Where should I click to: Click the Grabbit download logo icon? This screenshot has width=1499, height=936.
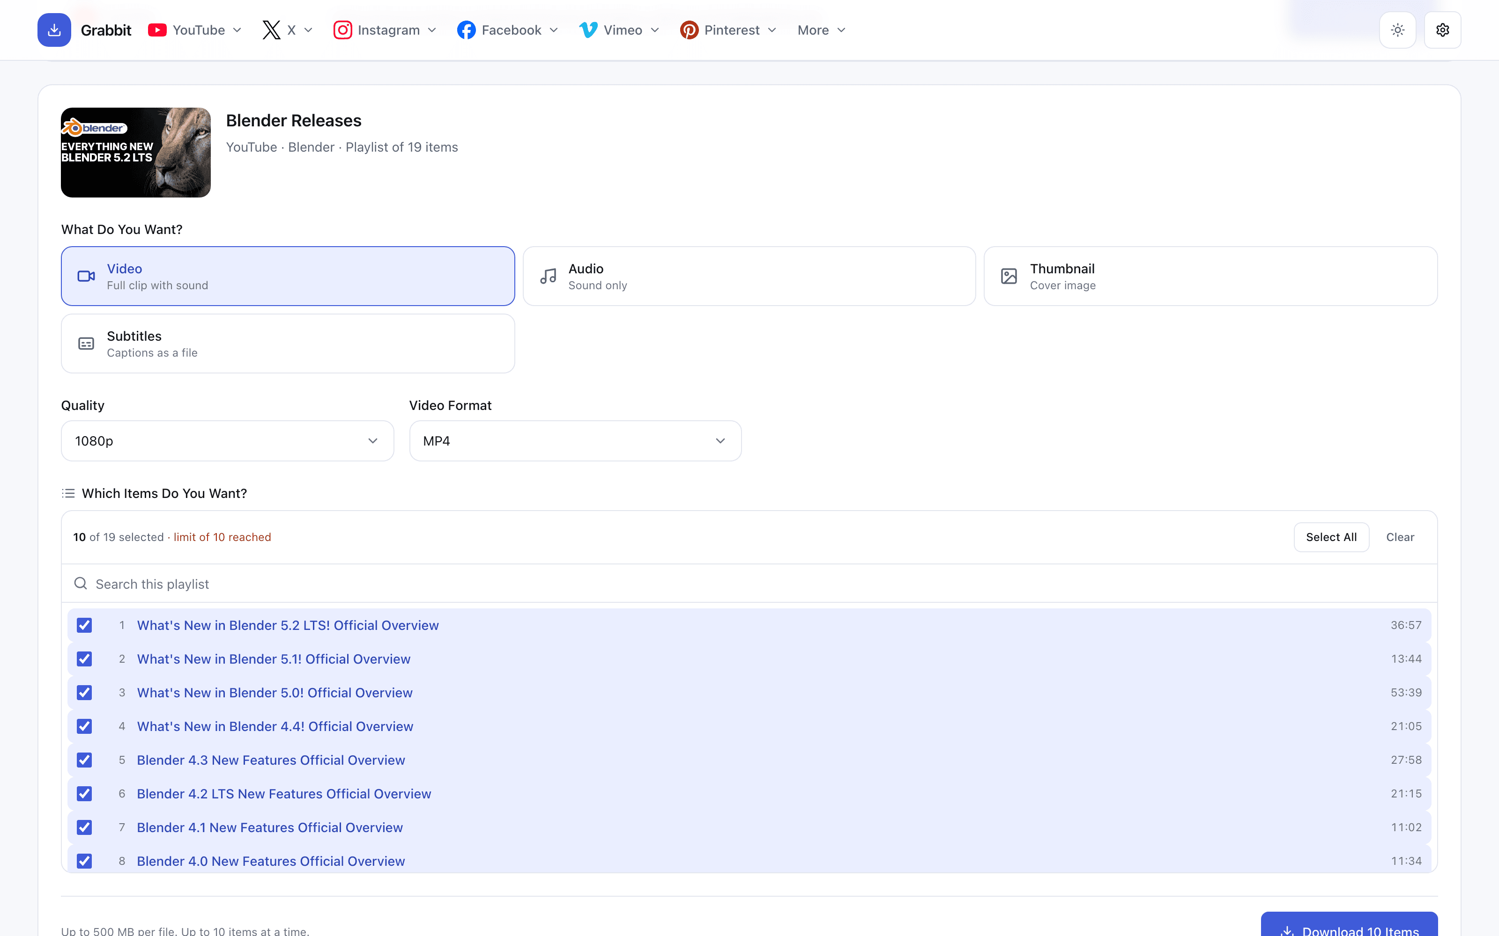[x=54, y=29]
